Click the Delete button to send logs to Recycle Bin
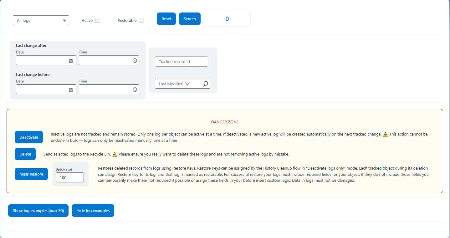This screenshot has width=450, height=238. (25, 154)
